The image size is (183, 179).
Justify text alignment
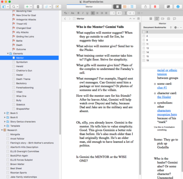(x=106, y=13)
